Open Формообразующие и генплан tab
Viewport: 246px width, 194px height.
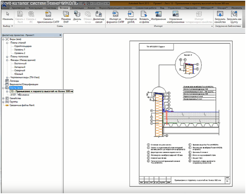(116, 8)
